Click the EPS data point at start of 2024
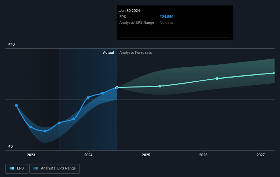Viewport: 280px width, 177px height. [88, 98]
